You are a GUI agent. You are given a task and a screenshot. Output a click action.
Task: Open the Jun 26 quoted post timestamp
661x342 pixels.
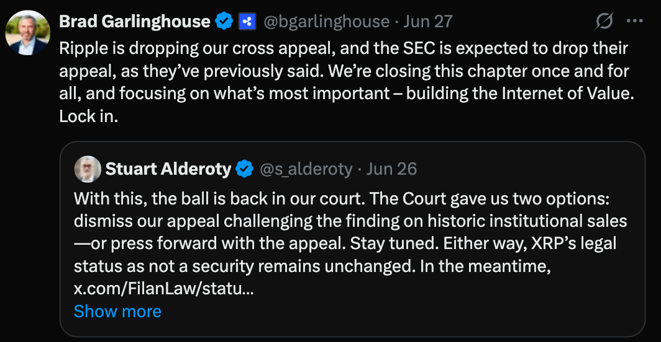coord(391,169)
